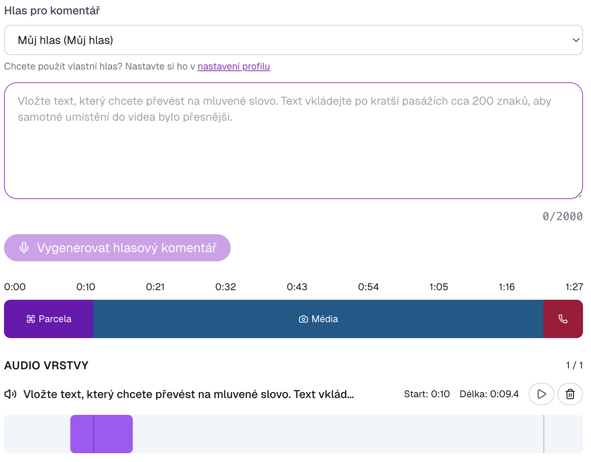Grab the text area resize handle
591x462 pixels.
pos(579,195)
